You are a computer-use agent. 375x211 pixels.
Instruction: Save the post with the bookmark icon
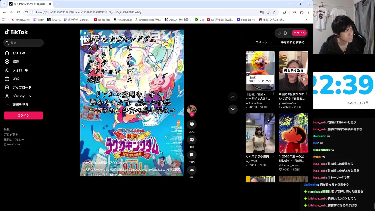pyautogui.click(x=192, y=155)
